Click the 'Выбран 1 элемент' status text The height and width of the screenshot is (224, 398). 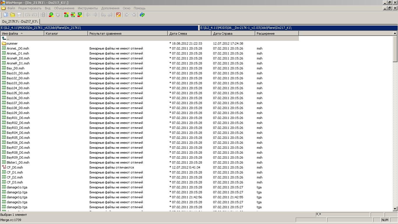[x=14, y=215]
